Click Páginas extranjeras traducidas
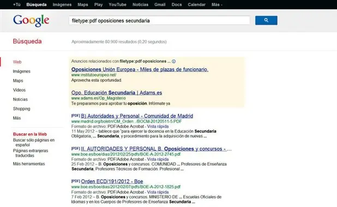The height and width of the screenshot is (207, 337). pos(31,153)
